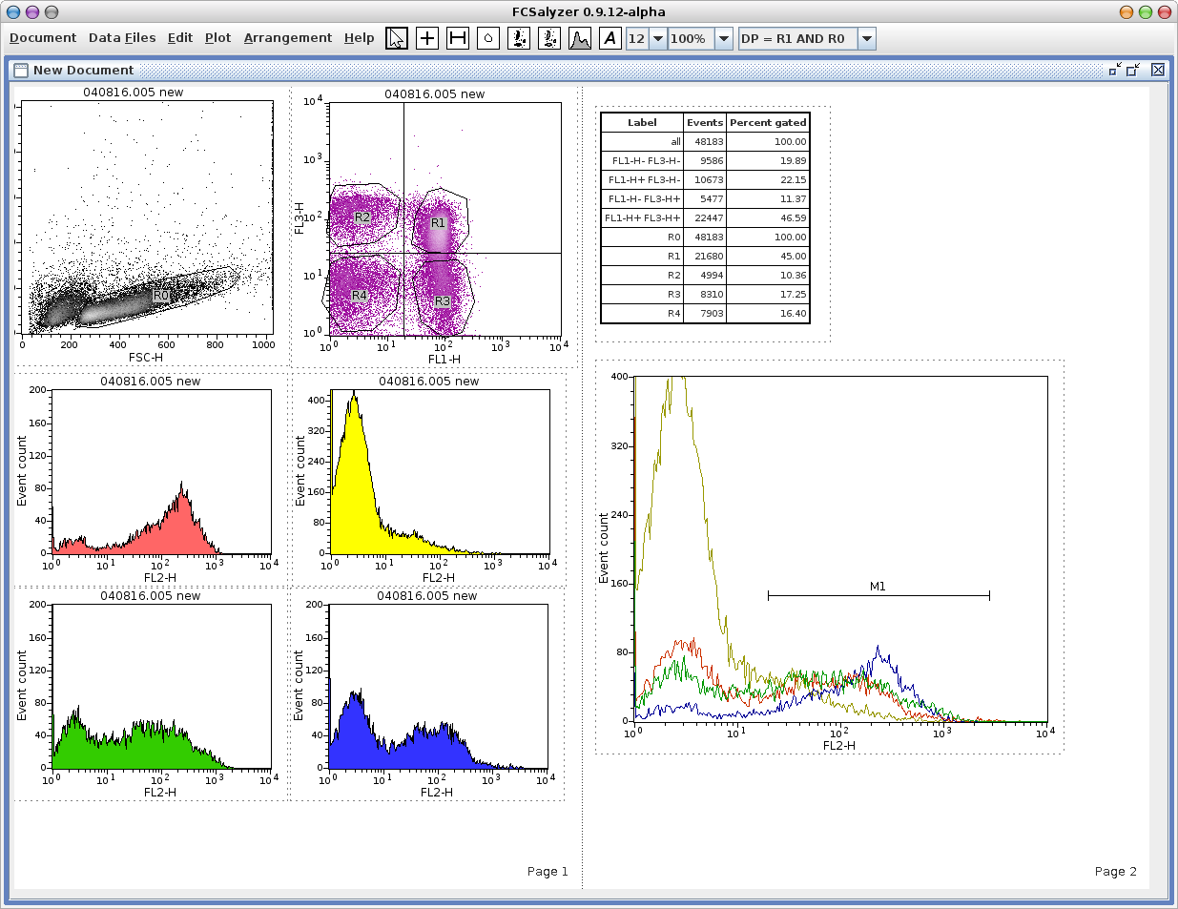This screenshot has height=909, width=1178.
Task: Click dot plot icon right of gate tool
Action: (x=519, y=38)
